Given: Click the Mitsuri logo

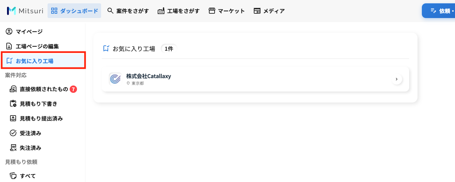Looking at the screenshot, I should (25, 11).
